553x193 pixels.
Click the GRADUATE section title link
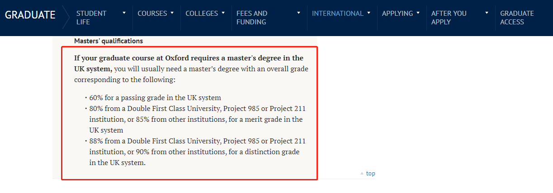(x=30, y=15)
